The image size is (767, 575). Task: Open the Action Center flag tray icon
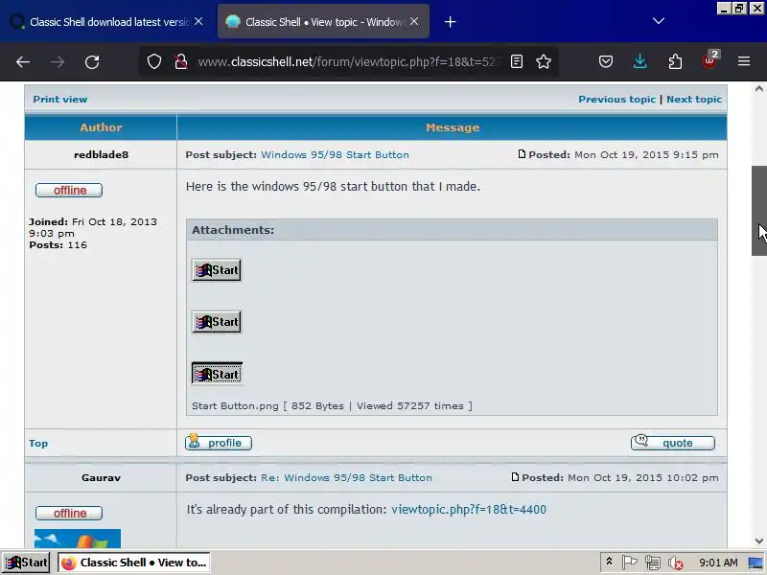point(629,563)
